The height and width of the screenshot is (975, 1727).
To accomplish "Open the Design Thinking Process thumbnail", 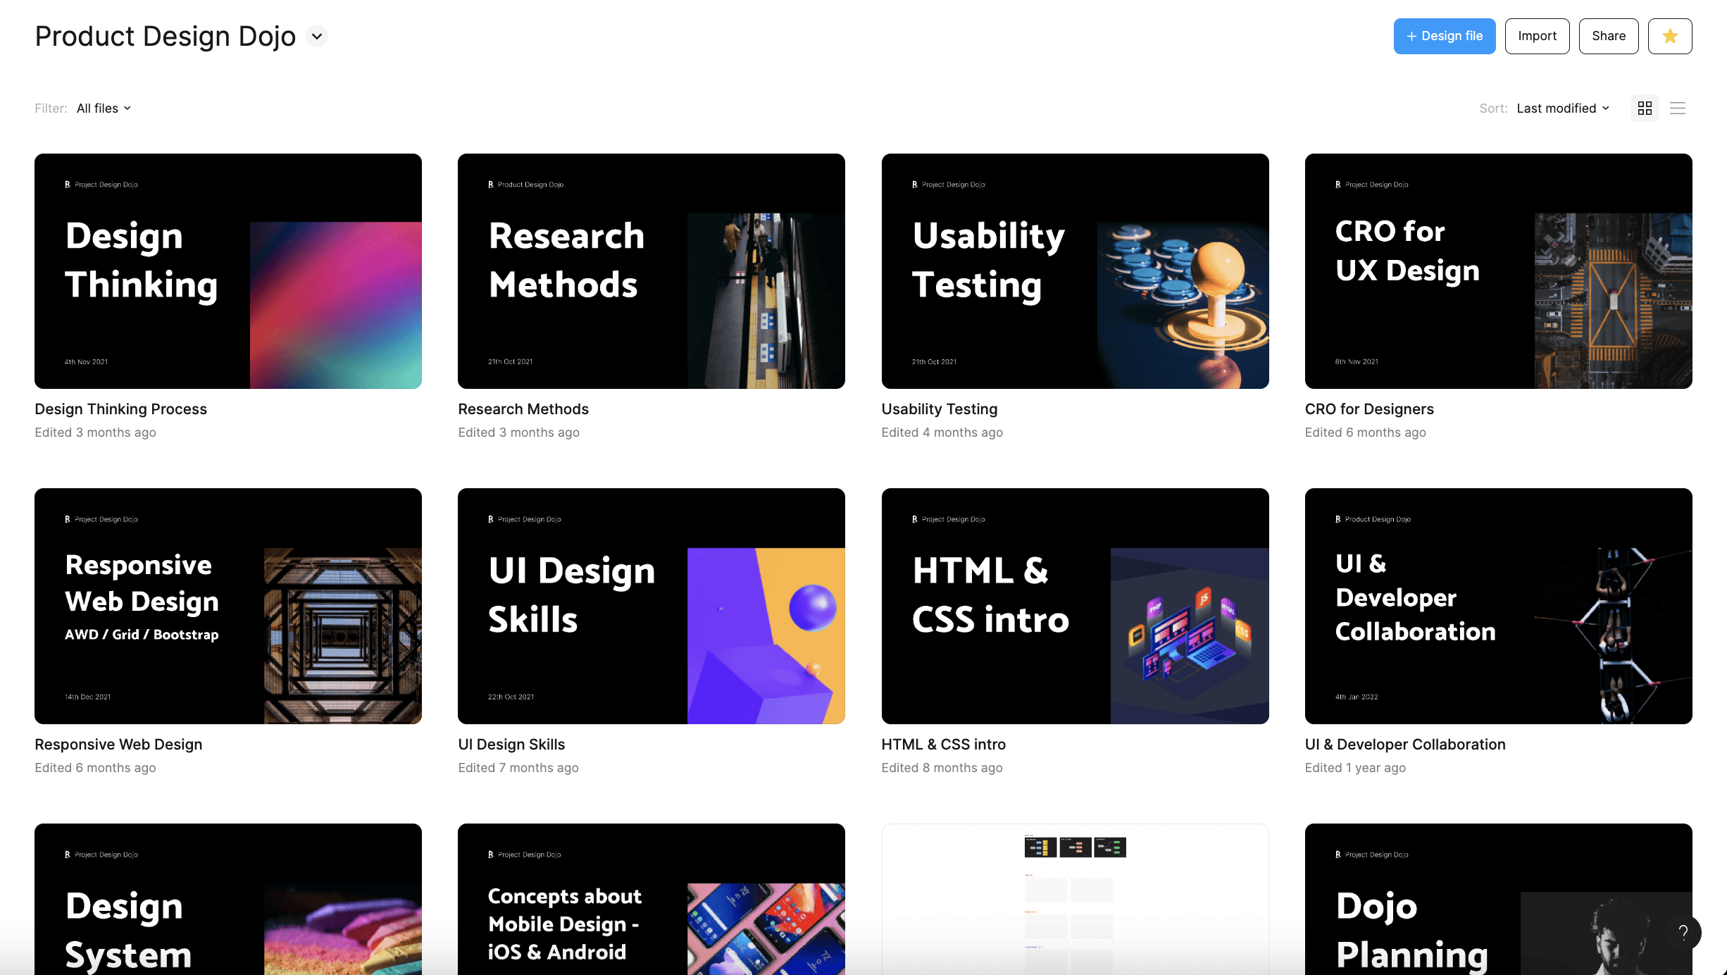I will [228, 271].
